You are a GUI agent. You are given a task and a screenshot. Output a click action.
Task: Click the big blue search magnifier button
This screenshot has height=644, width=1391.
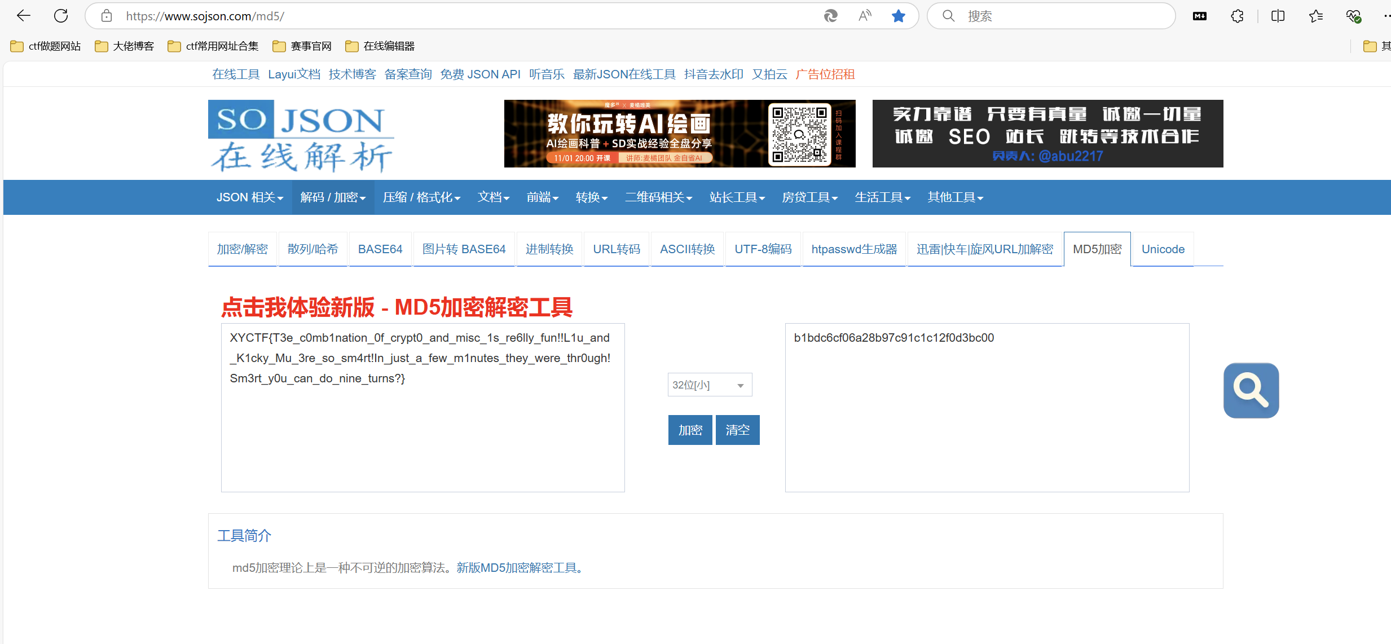pos(1251,390)
